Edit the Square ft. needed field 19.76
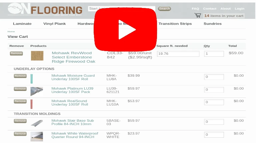 pos(178,54)
